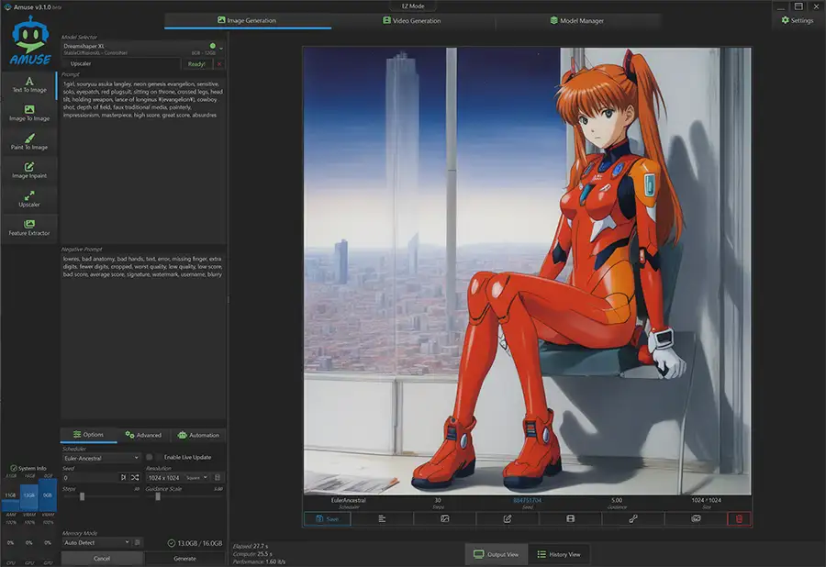Click the film strip icon below image
The width and height of the screenshot is (826, 567).
point(570,518)
